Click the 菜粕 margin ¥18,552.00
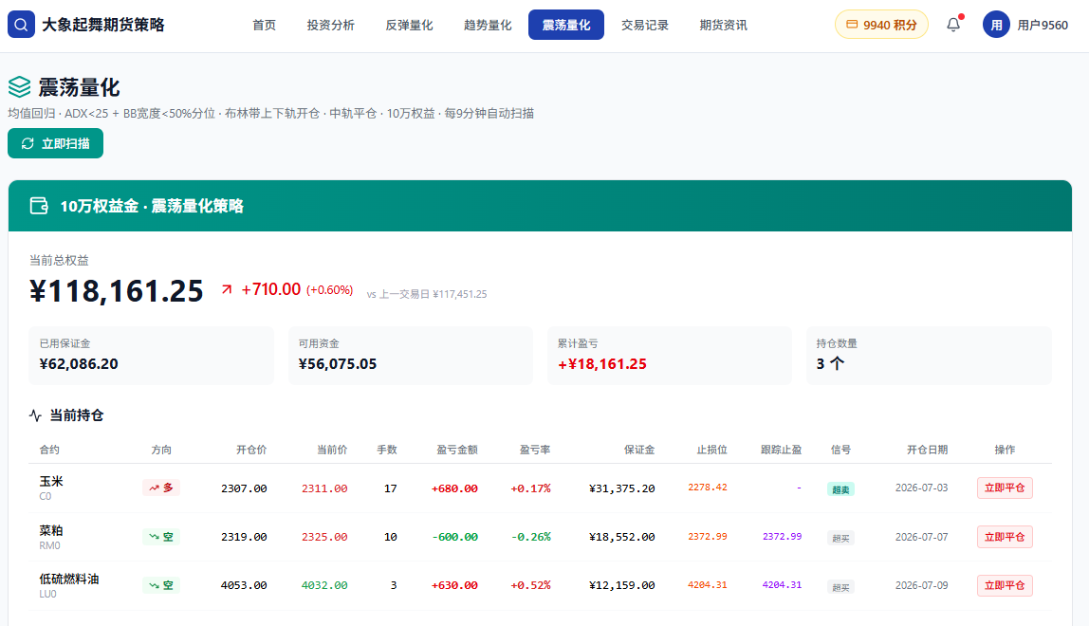The image size is (1089, 626). [621, 537]
